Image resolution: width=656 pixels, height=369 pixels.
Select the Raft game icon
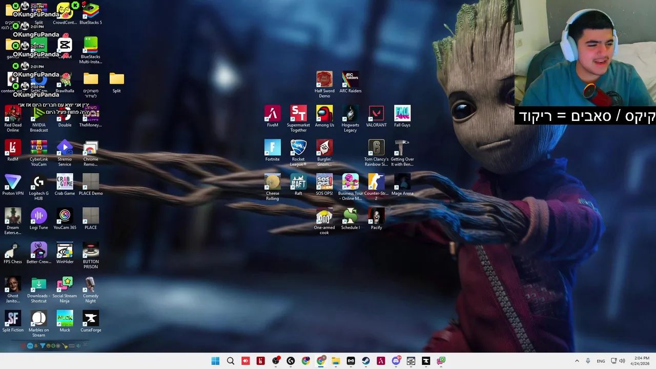[x=298, y=185]
